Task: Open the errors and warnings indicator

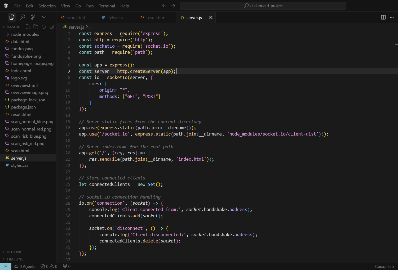Action: click(x=49, y=266)
